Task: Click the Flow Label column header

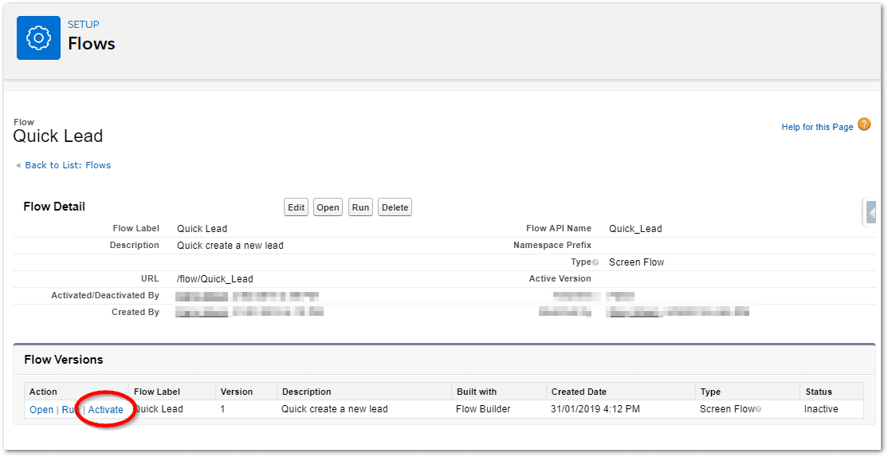Action: [x=157, y=392]
